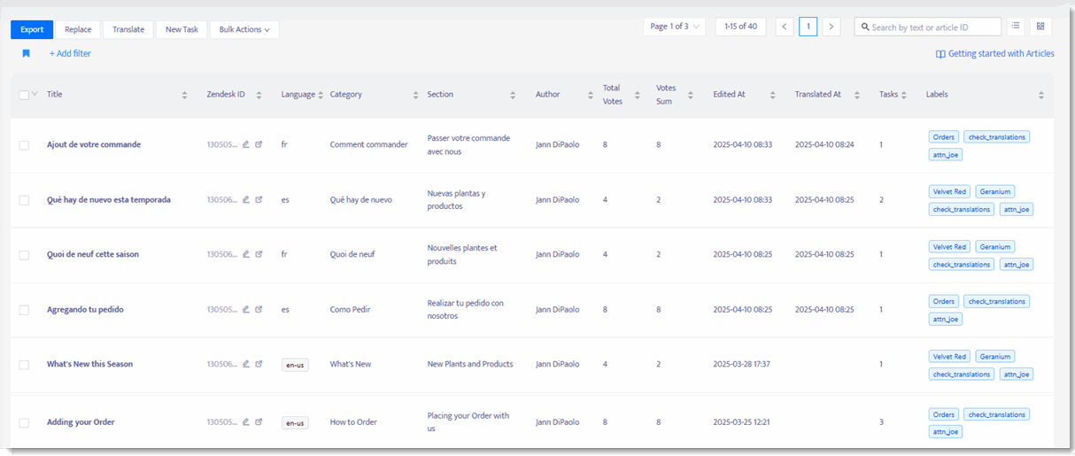
Task: Open the Bulk Actions dropdown
Action: 244,29
